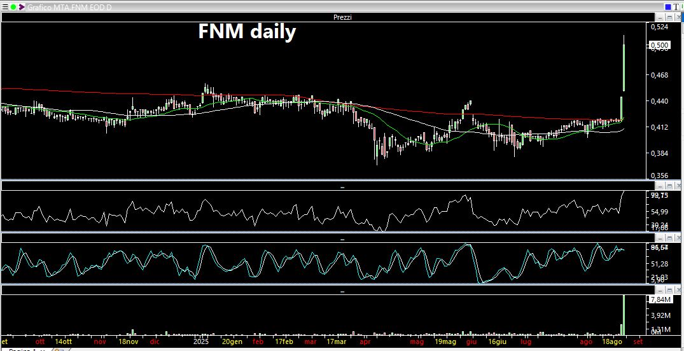The width and height of the screenshot is (684, 351).
Task: Maximize the RSI indicator panel
Action: click(x=668, y=186)
